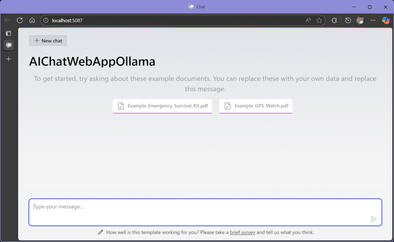This screenshot has width=394, height=242.
Task: Add page to favorites with star icon
Action: tap(319, 20)
